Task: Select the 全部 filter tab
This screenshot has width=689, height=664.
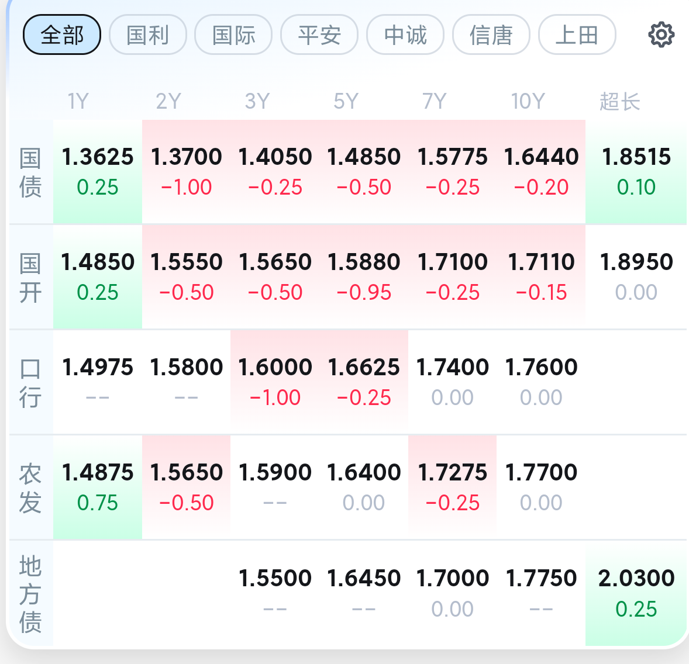Action: tap(62, 34)
